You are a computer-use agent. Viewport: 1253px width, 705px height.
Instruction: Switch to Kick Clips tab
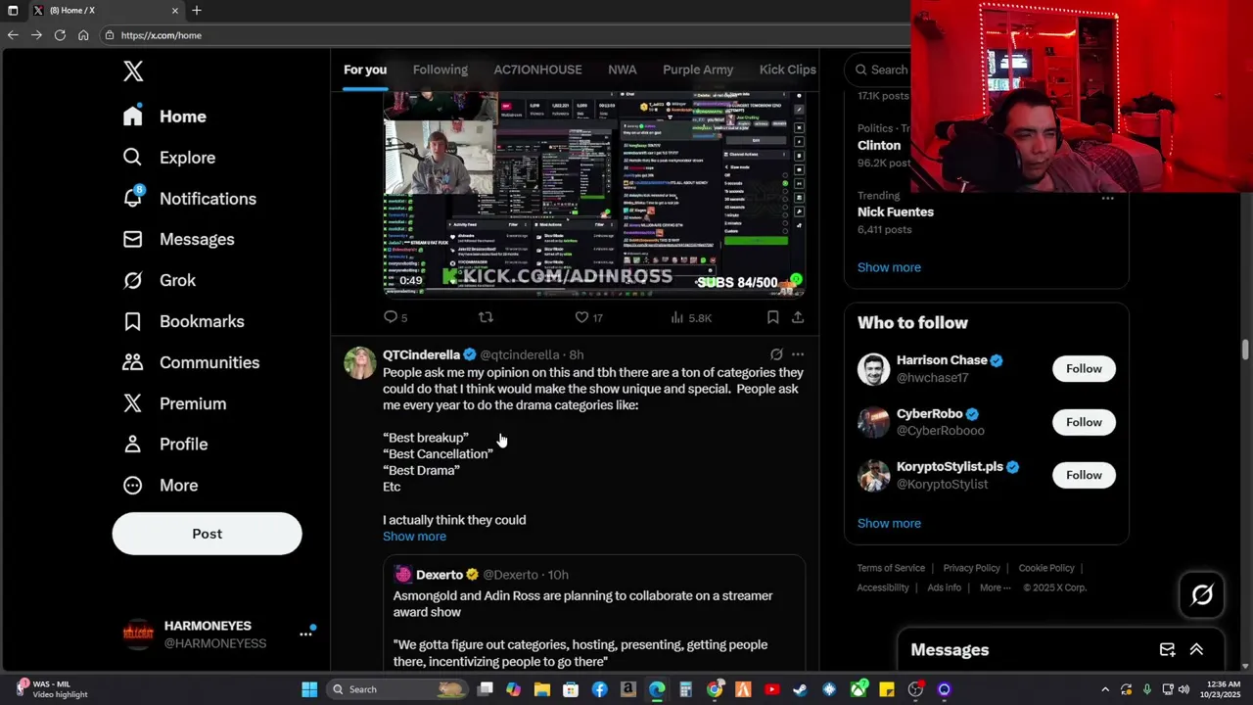tap(787, 70)
